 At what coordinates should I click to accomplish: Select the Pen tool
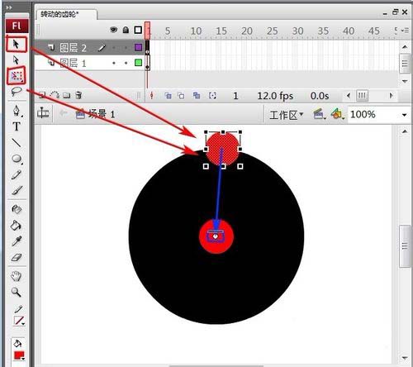click(x=17, y=111)
